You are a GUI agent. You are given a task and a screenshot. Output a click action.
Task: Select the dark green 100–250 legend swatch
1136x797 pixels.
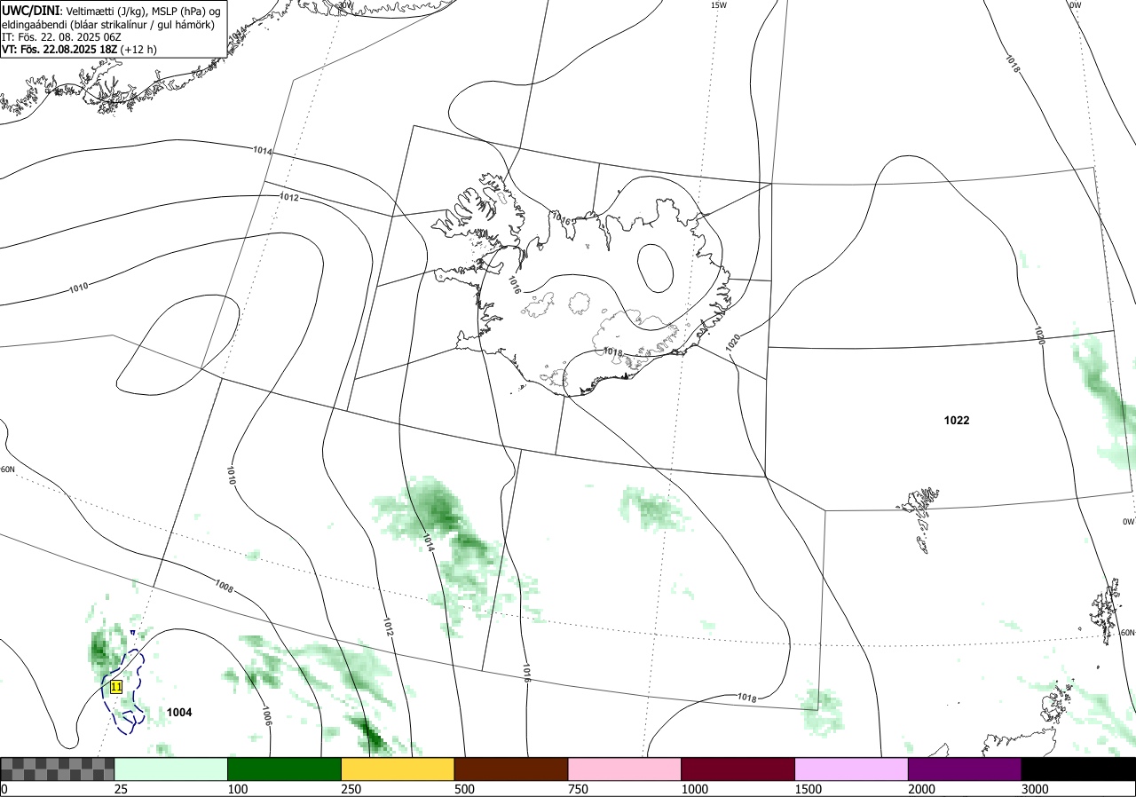click(x=285, y=769)
